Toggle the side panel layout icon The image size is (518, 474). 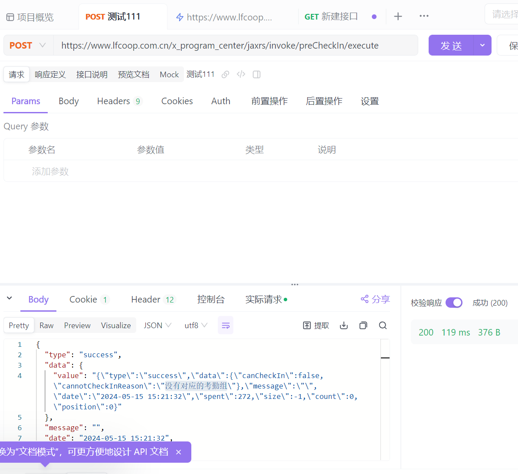256,74
